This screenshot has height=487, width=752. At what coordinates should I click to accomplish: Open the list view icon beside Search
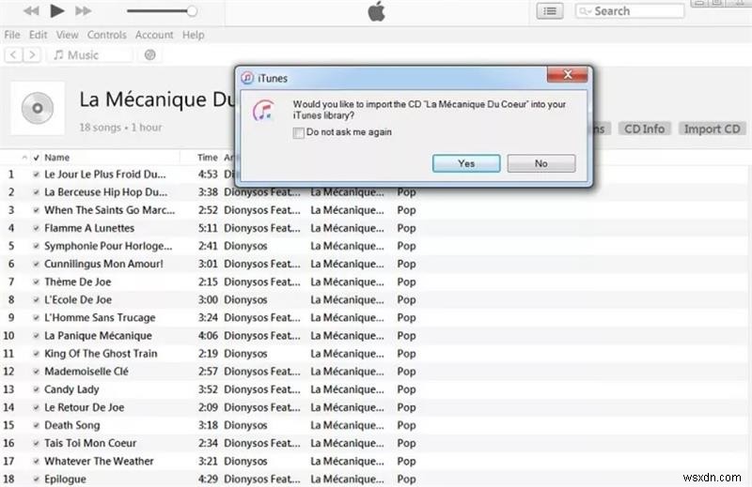tap(550, 11)
